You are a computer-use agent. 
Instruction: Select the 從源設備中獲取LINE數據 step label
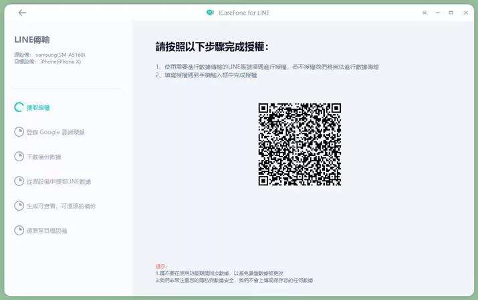click(x=59, y=181)
